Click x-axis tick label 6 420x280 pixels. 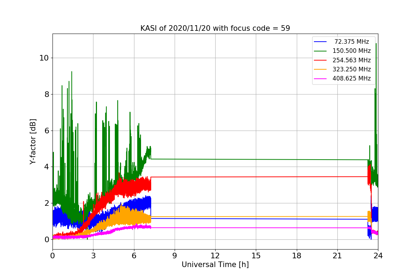click(x=134, y=255)
